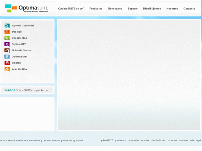This screenshot has height=151, width=202.
Task: Open the Notas de Gastos link
Action: click(x=21, y=50)
